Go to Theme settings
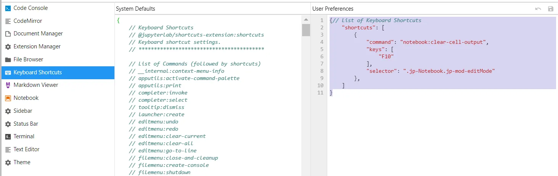 22,162
